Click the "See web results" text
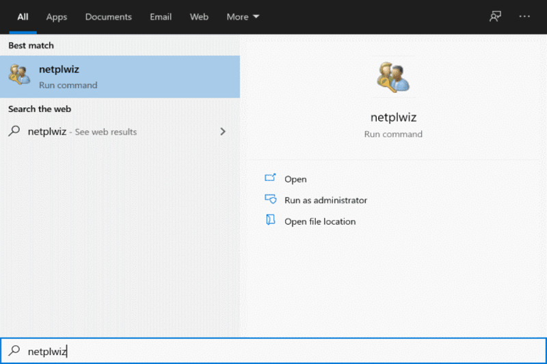Screen dimensions: 547x364 click(105, 132)
